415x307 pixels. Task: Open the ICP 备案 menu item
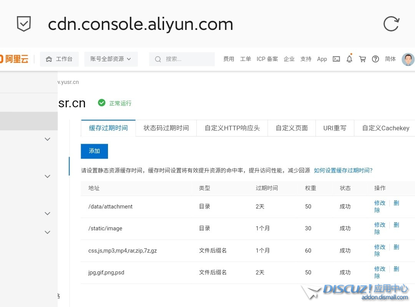point(267,59)
